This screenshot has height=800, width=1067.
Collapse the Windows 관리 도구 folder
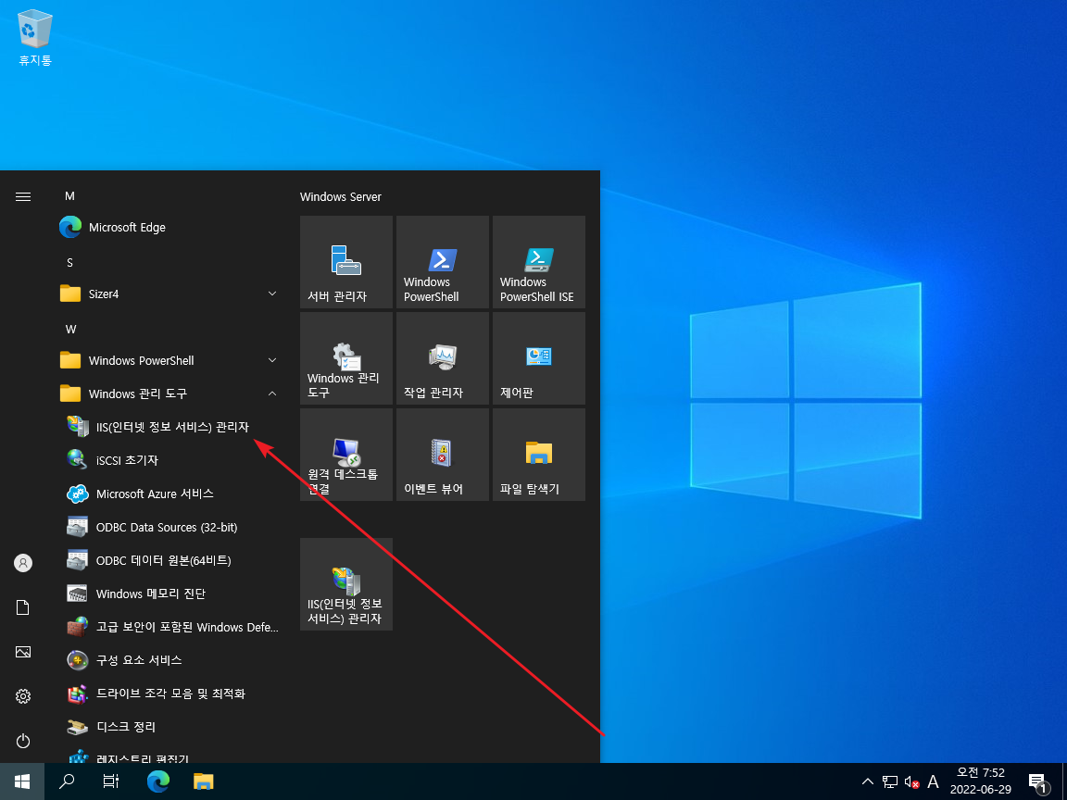click(170, 394)
